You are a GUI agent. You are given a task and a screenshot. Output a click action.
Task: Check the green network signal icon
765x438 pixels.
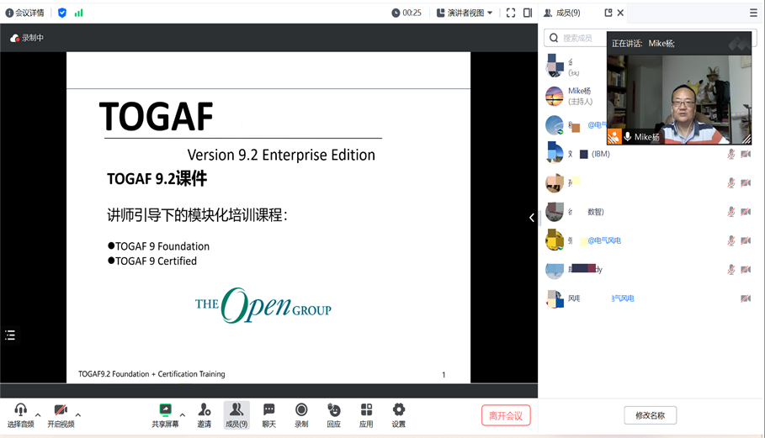(78, 13)
